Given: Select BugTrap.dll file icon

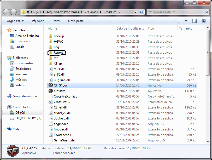Looking at the screenshot, I should (51, 80).
